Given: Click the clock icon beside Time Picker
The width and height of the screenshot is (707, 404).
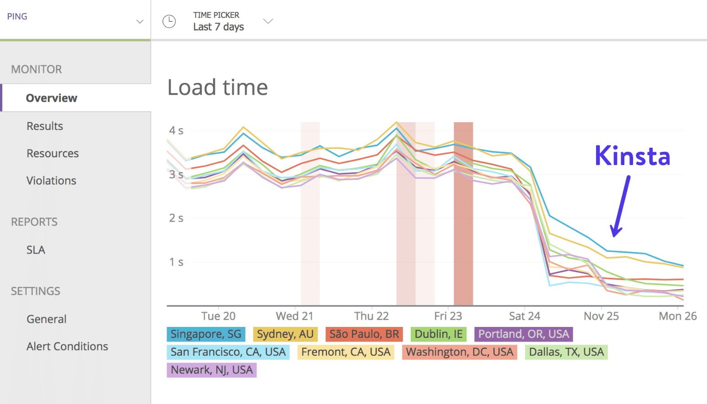Looking at the screenshot, I should pos(169,21).
